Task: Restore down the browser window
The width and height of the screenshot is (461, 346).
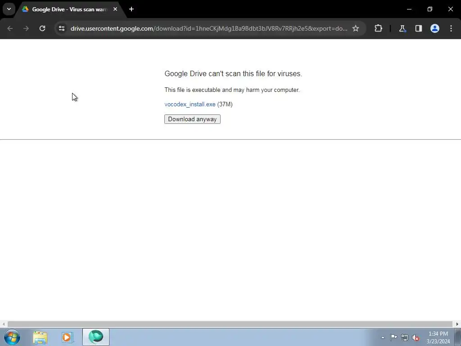Action: click(x=430, y=9)
